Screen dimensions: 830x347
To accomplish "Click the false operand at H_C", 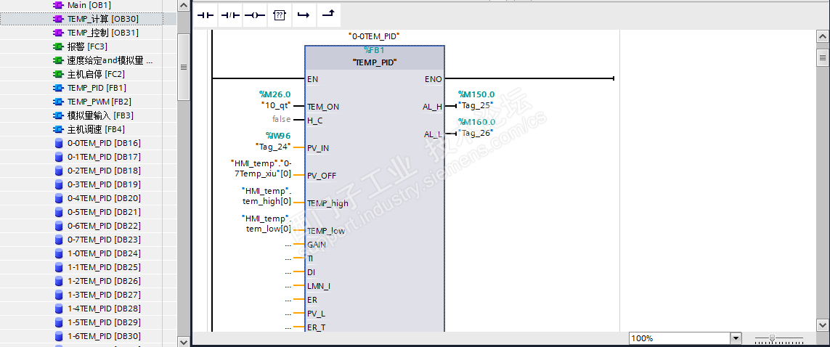I will [x=282, y=119].
